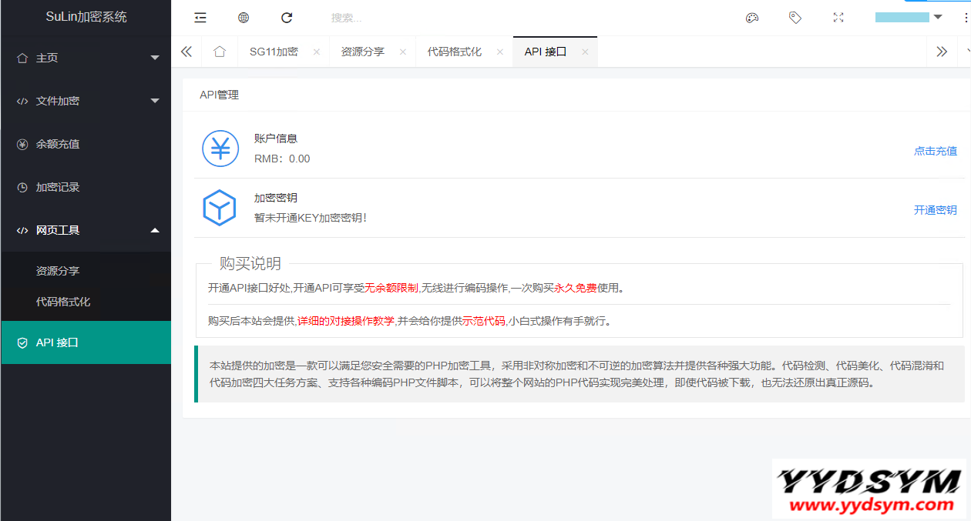Close the 资源分享 tab
The image size is (971, 521).
tap(403, 52)
